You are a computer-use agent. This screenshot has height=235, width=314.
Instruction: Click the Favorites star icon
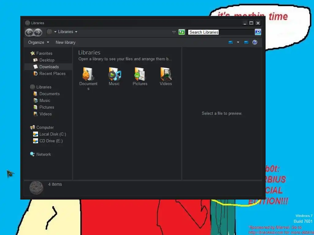click(x=33, y=53)
